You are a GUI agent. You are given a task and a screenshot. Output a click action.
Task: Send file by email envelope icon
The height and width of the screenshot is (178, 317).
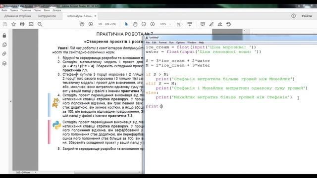coord(31,24)
